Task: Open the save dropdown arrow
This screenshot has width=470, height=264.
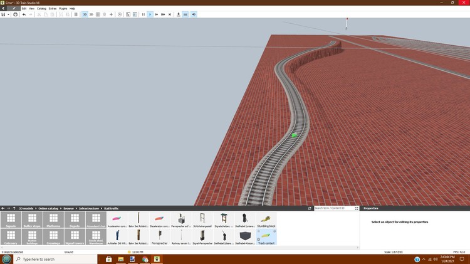Action: [x=9, y=14]
